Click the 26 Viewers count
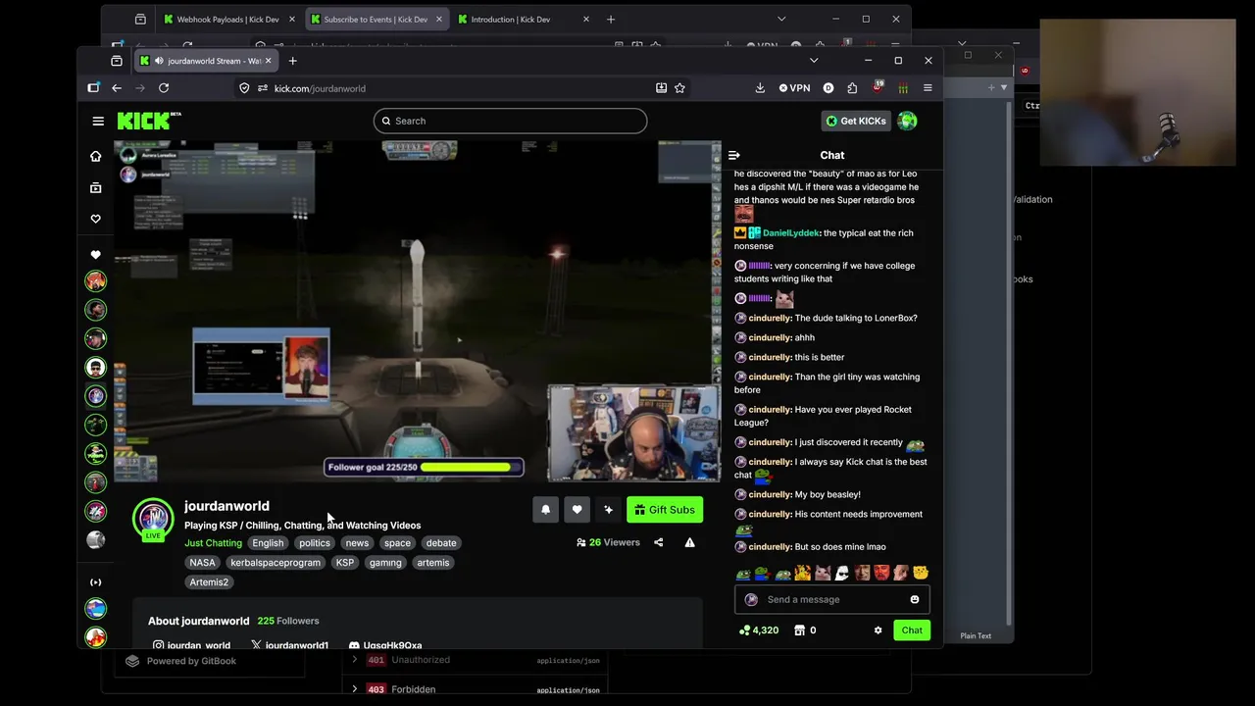The width and height of the screenshot is (1255, 706). 608,542
